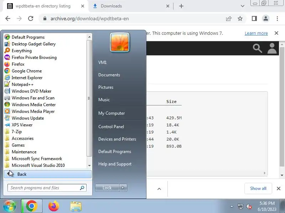Image resolution: width=285 pixels, height=213 pixels.
Task: Click the archive.org search magnifier icon
Action: click(x=257, y=48)
